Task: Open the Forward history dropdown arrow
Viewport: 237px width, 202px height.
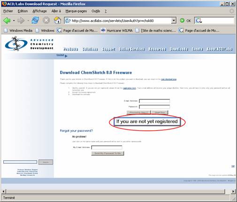Action: [28, 21]
